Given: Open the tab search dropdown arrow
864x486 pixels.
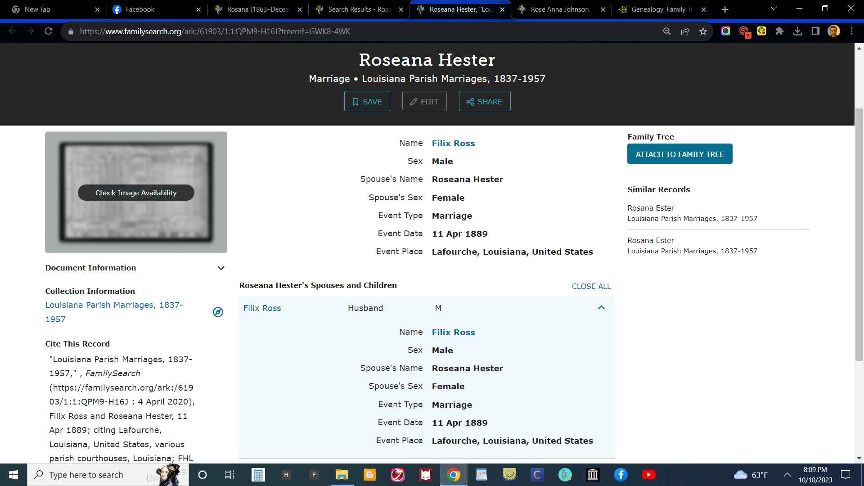Looking at the screenshot, I should tap(774, 9).
